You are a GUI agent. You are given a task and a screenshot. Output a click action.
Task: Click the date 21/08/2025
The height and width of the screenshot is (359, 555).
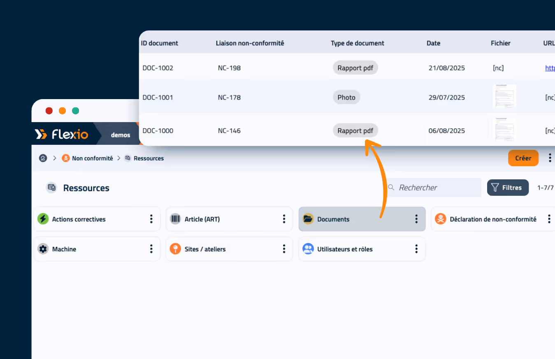click(x=447, y=68)
